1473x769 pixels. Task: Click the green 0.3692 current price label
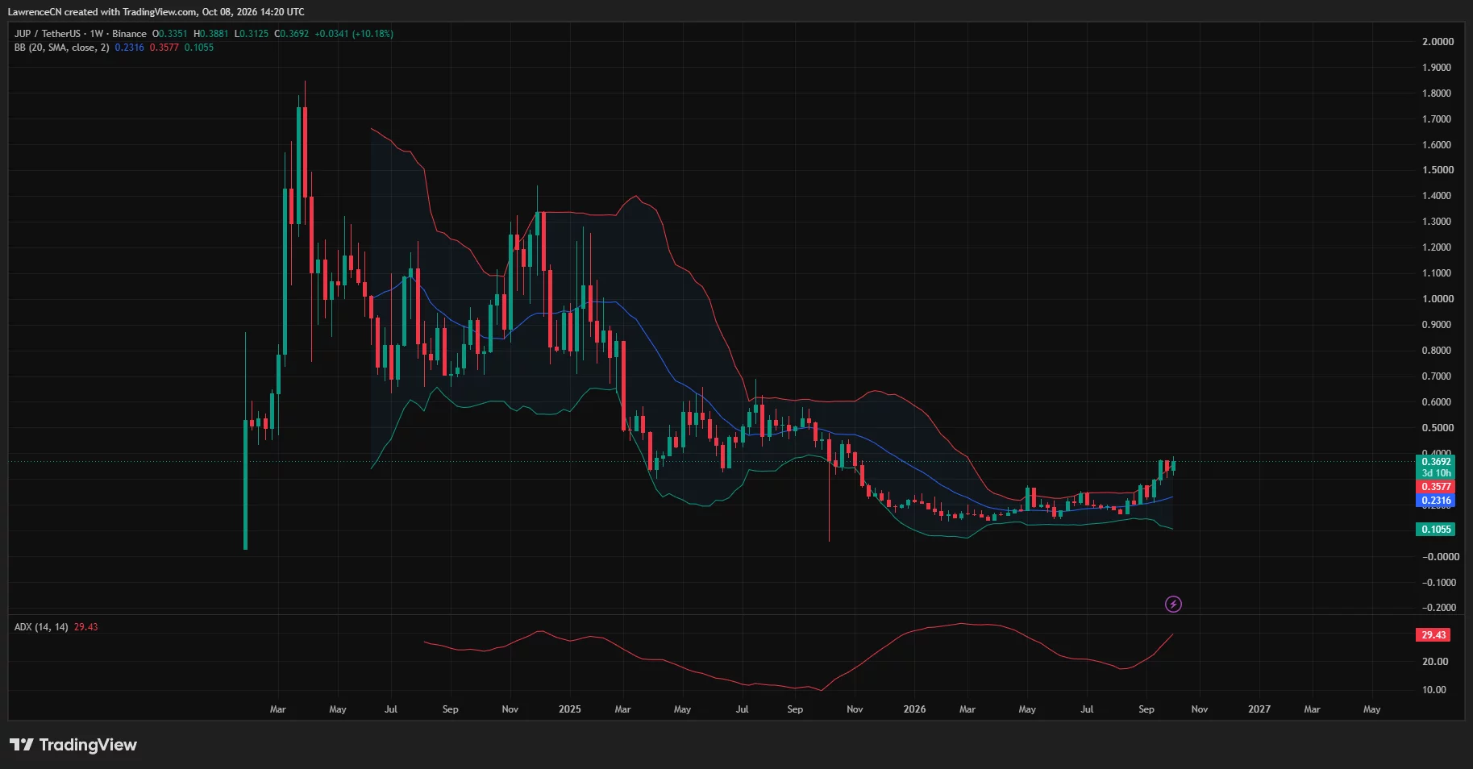[x=1435, y=462]
